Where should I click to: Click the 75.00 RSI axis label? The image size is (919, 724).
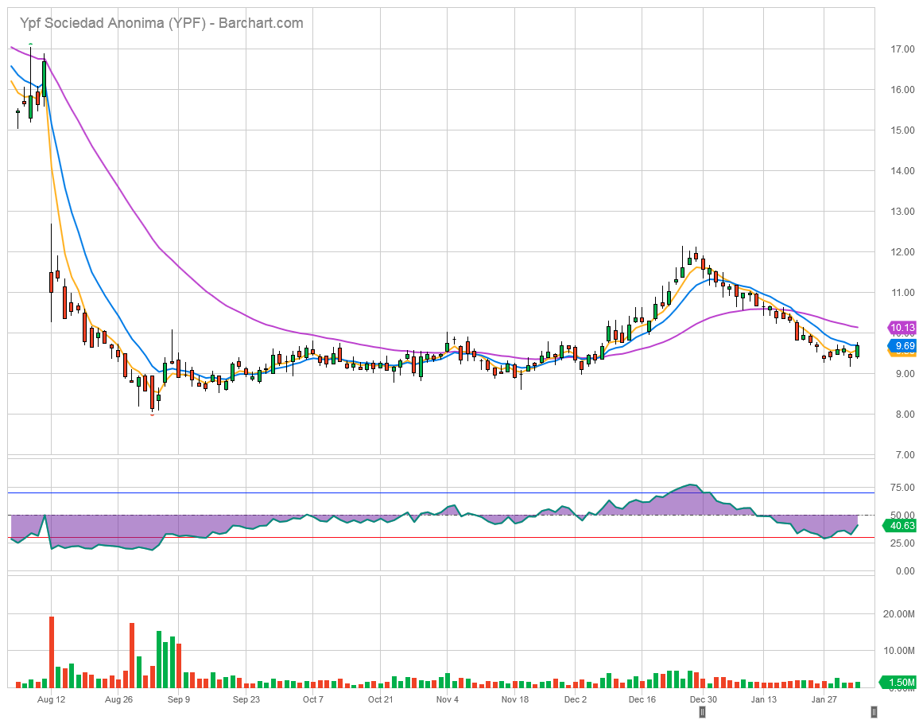902,488
